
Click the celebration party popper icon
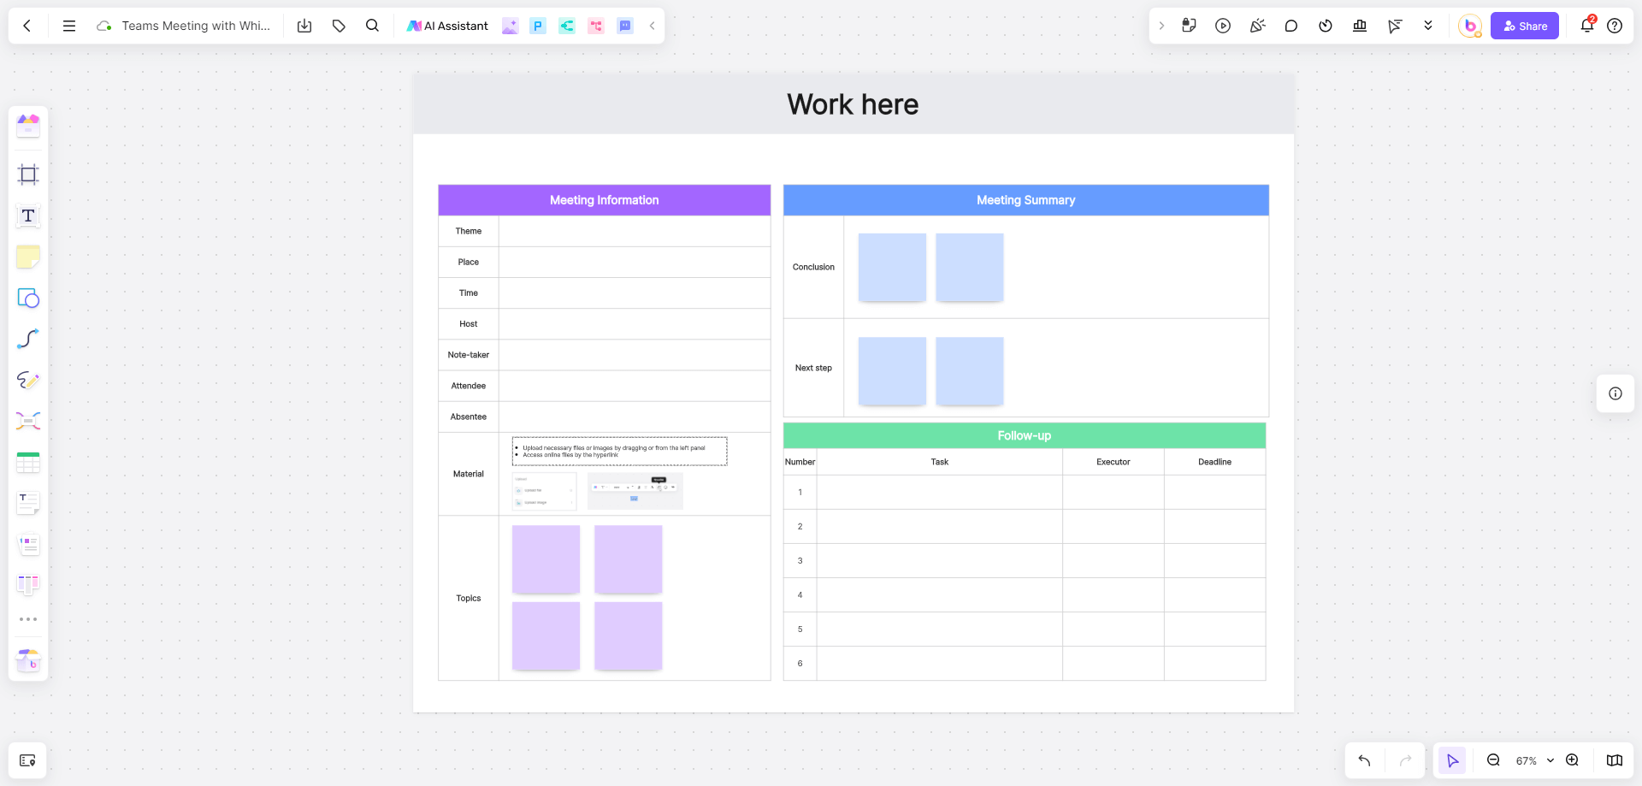coord(1257,26)
